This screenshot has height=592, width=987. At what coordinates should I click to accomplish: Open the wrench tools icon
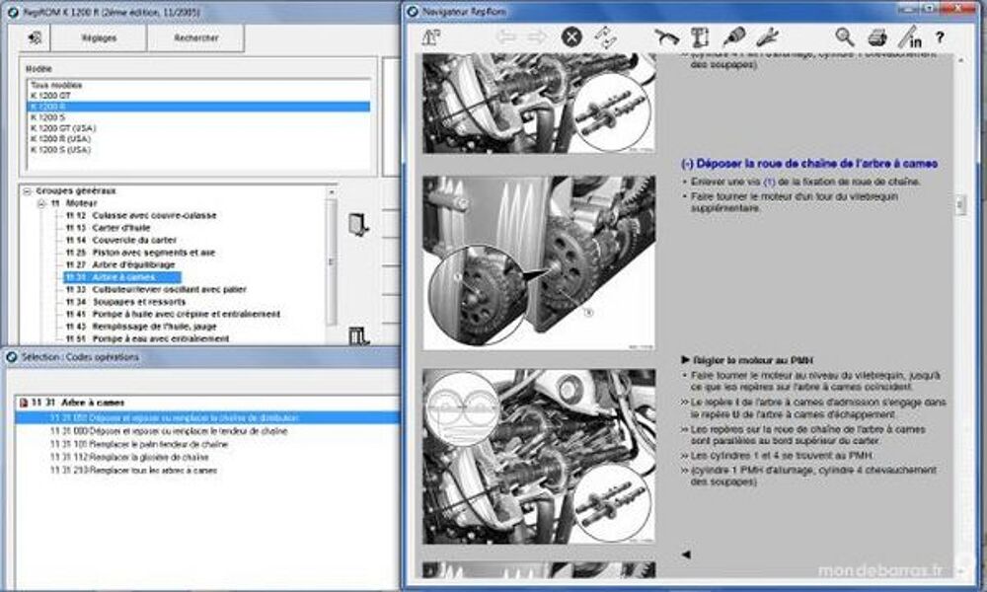pyautogui.click(x=767, y=37)
